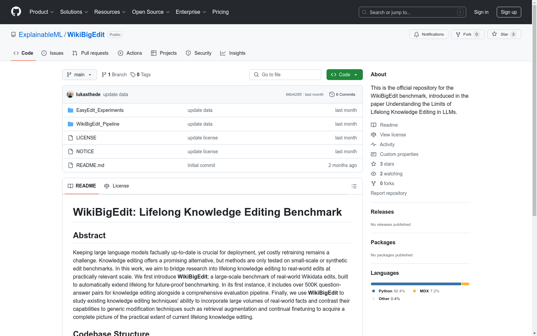Click the Releases heading link
The image size is (537, 336).
382,212
